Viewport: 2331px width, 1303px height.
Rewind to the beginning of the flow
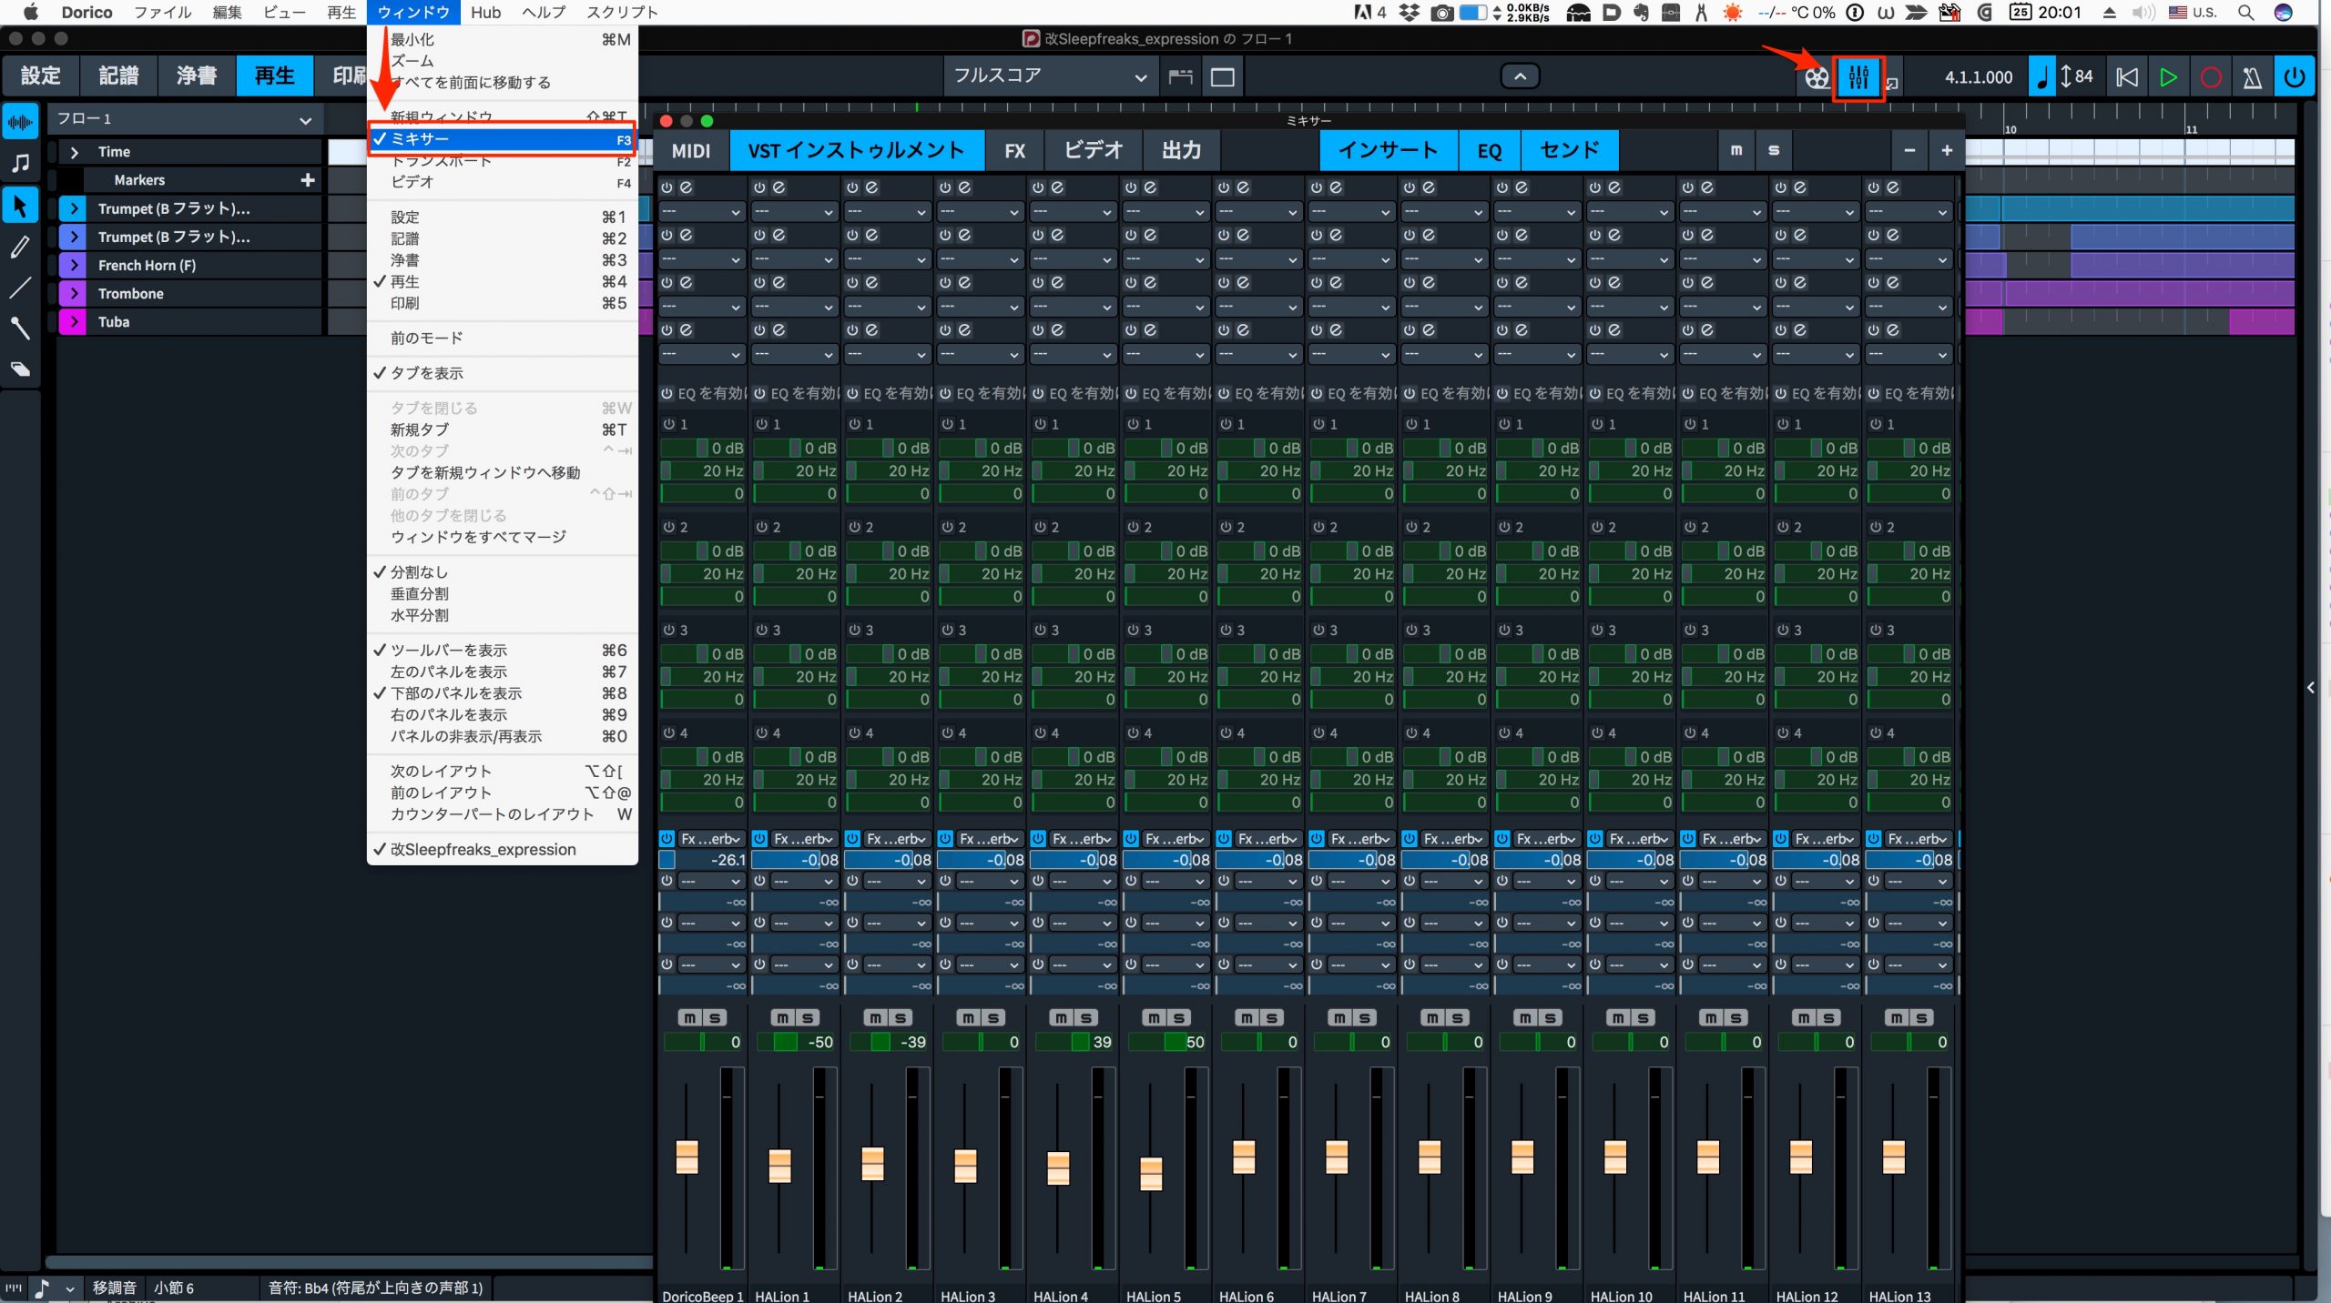tap(2126, 77)
